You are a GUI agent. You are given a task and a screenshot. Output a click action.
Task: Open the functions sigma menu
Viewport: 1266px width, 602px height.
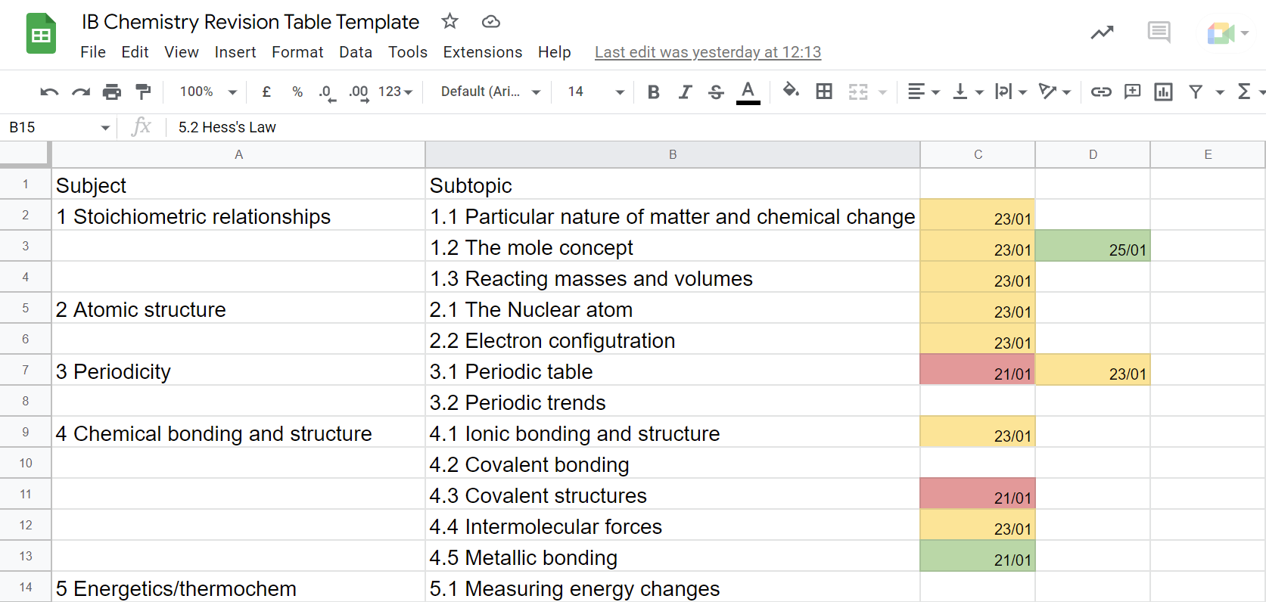1243,92
